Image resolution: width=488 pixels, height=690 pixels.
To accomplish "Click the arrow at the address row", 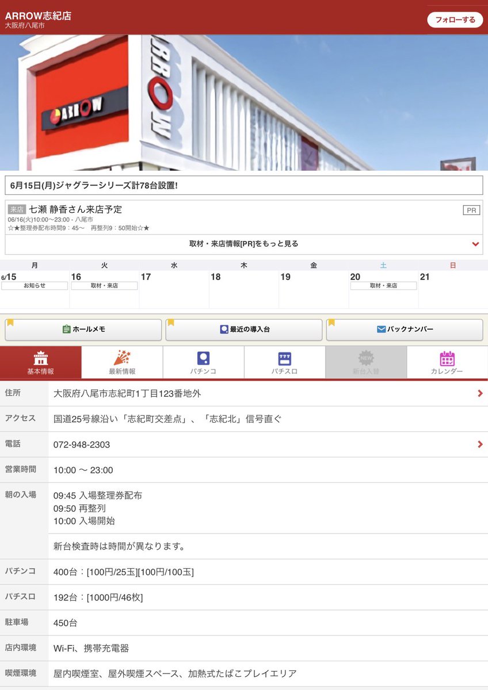I will 480,394.
